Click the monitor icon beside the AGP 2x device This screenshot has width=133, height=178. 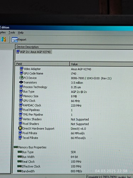tap(18, 52)
